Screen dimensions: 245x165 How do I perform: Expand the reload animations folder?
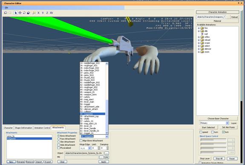pos(199,40)
